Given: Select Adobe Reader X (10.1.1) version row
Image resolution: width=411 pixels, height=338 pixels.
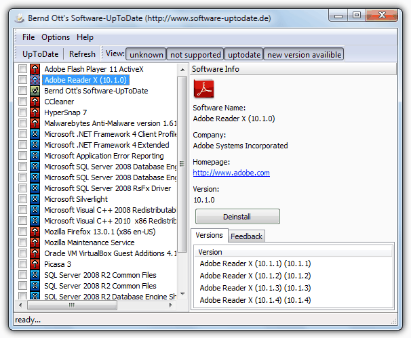Looking at the screenshot, I should coord(255,263).
